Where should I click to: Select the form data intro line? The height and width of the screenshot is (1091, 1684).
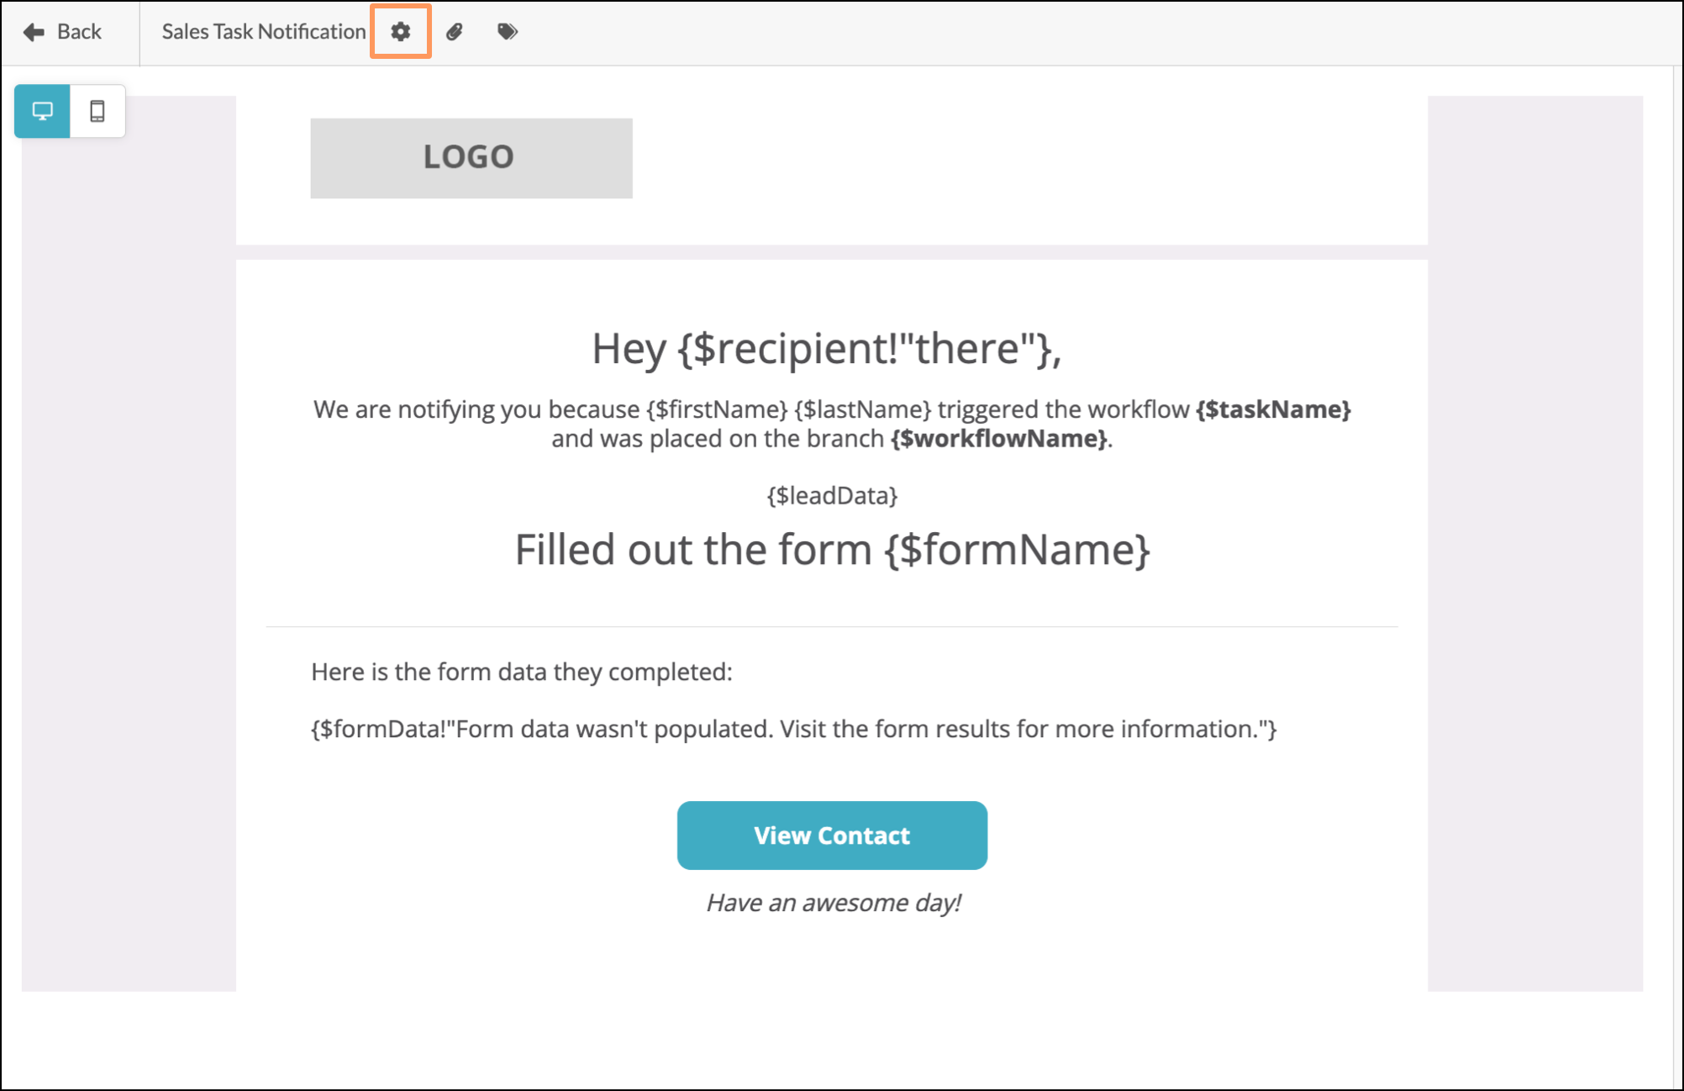(x=522, y=672)
